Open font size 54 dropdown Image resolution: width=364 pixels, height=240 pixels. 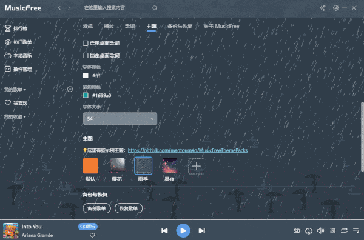tap(120, 119)
